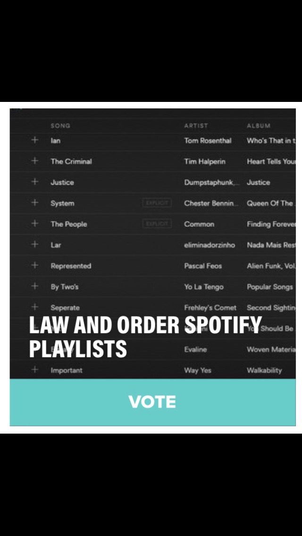Click plus icon next to The People
The image size is (302, 536).
tap(34, 224)
